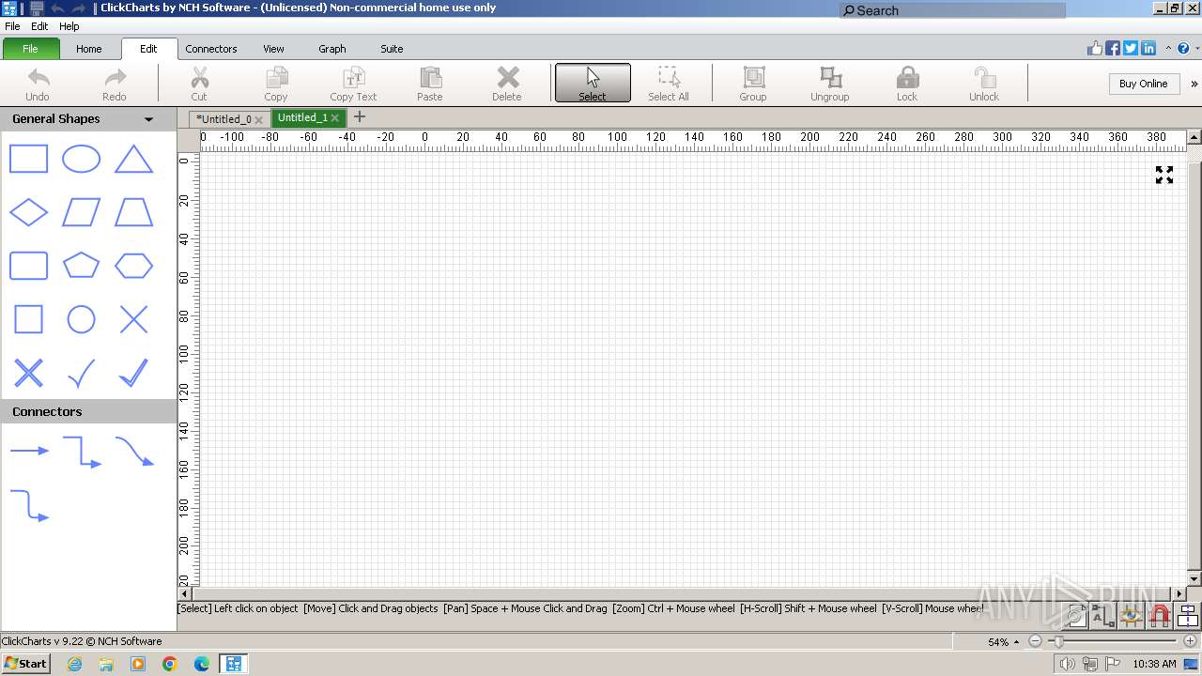Activate the Select tool
The image size is (1202, 676).
click(x=593, y=84)
